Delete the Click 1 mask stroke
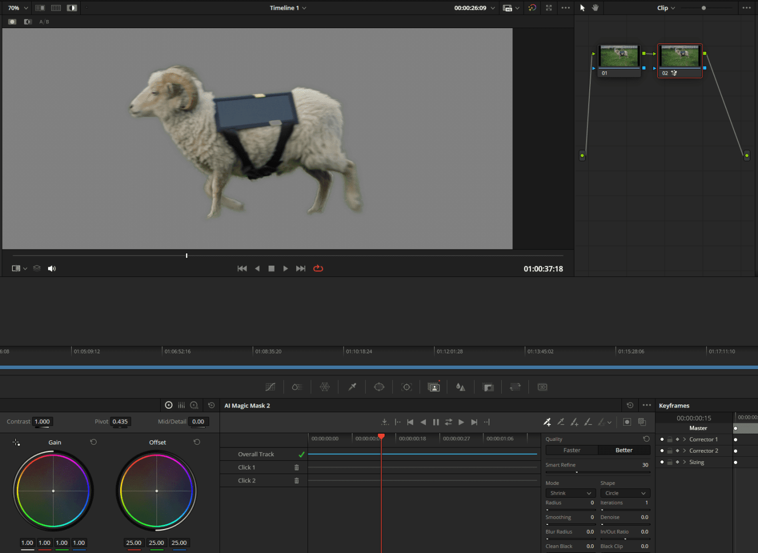Screen dimensions: 758x553 (297, 467)
